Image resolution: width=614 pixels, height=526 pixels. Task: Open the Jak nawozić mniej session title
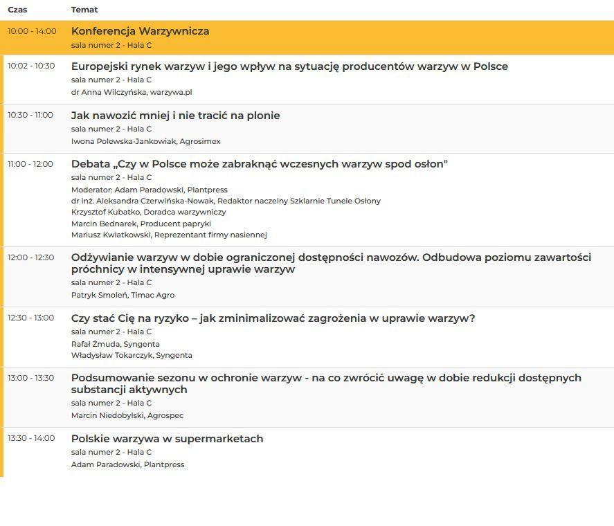[x=175, y=116]
